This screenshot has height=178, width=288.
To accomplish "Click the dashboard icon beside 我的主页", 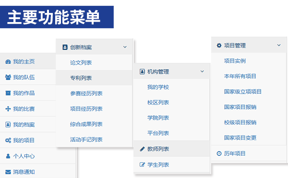I will coord(8,62).
